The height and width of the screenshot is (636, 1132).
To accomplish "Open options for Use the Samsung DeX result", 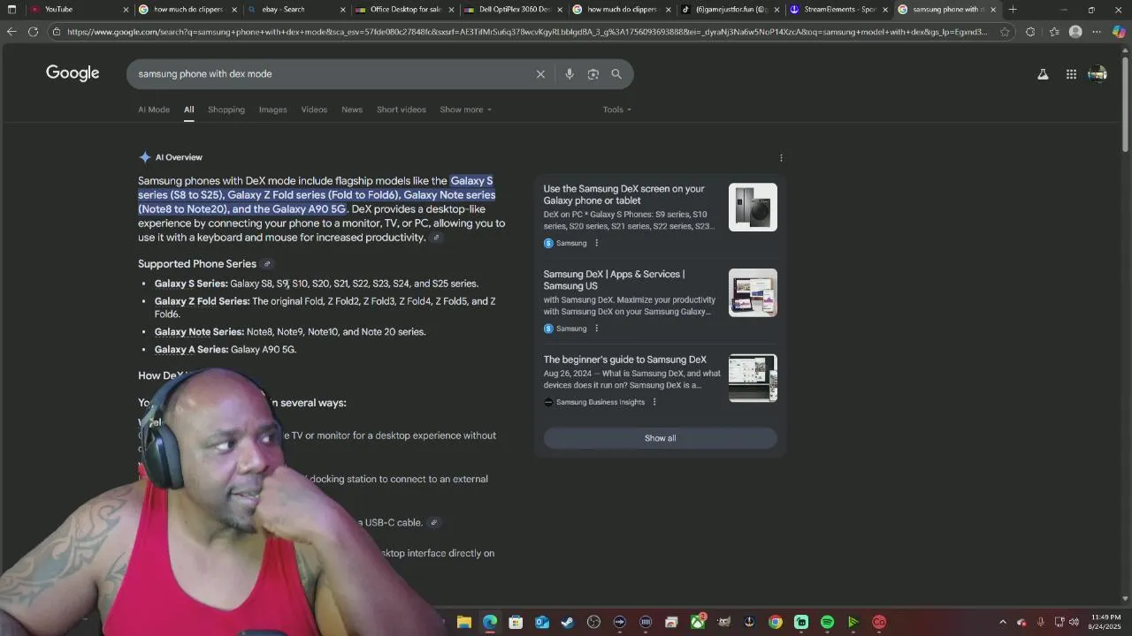I will click(x=596, y=243).
